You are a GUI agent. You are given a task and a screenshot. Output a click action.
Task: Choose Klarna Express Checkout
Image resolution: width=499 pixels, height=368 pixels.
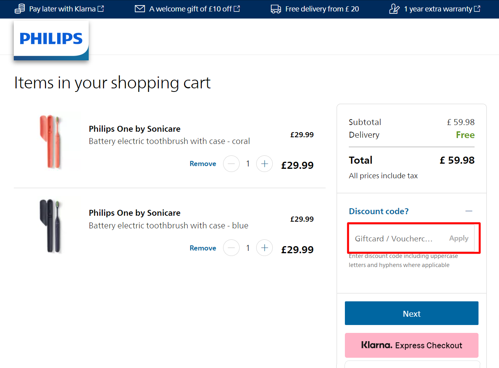coord(411,345)
